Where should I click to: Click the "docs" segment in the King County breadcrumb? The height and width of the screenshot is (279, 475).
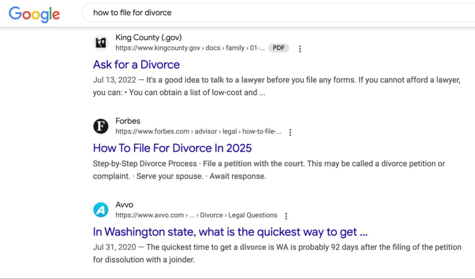point(213,48)
